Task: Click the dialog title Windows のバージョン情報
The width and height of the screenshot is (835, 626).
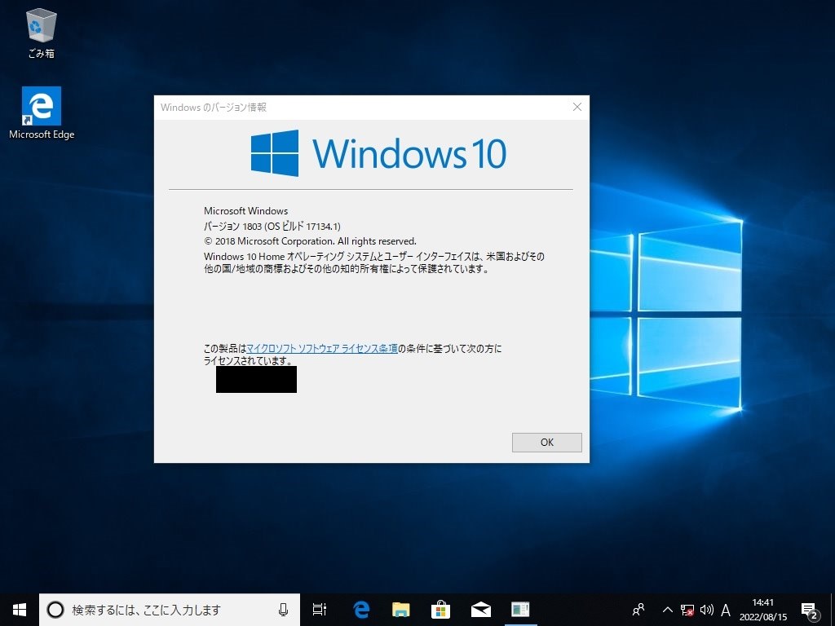Action: pos(214,108)
